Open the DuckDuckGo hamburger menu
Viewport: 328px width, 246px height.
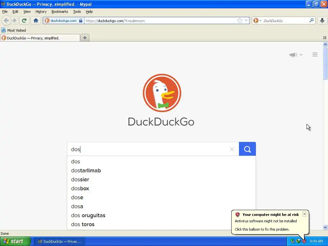(315, 54)
